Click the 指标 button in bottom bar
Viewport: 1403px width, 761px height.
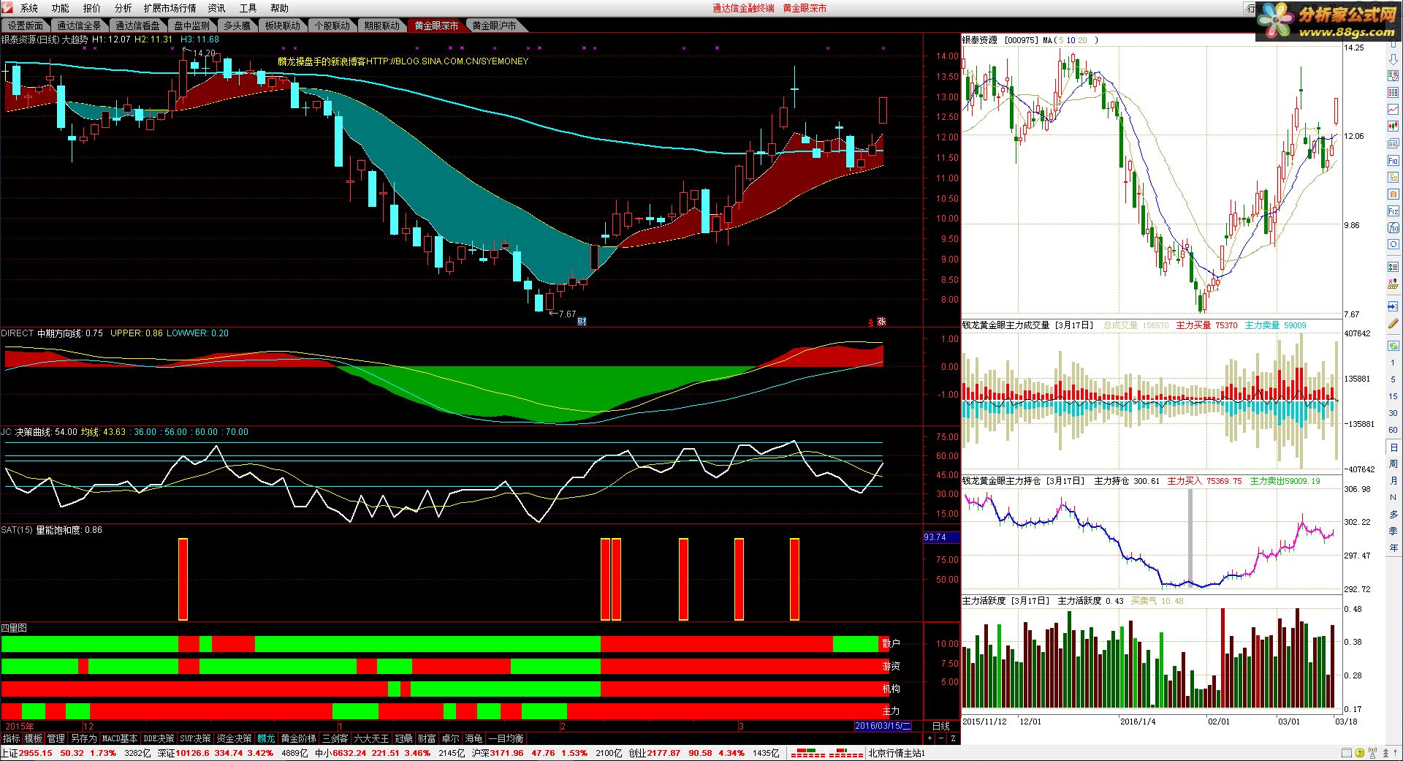[x=12, y=739]
